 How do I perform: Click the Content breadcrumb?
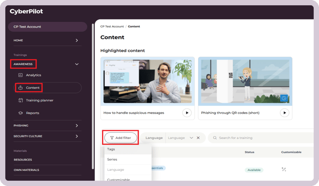point(134,27)
